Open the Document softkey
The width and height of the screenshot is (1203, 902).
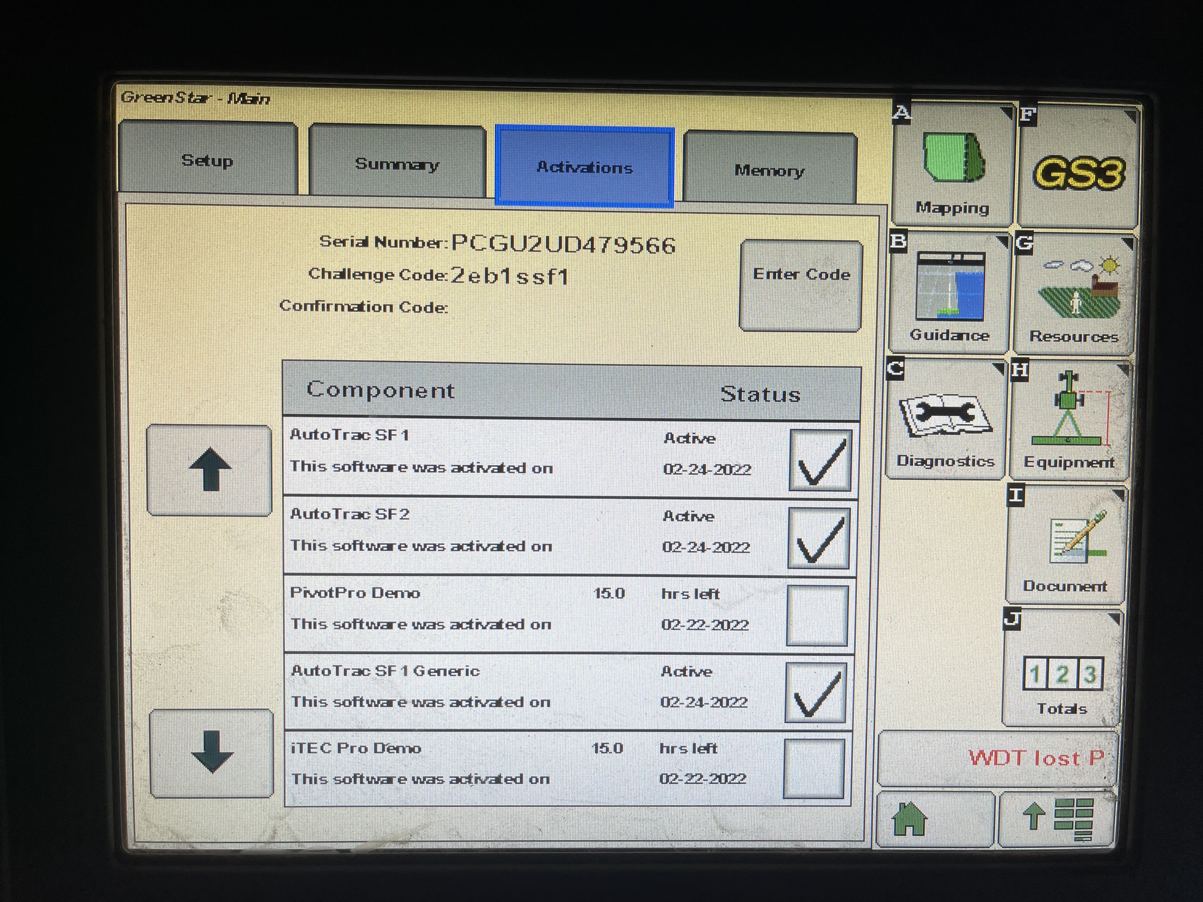[1066, 545]
